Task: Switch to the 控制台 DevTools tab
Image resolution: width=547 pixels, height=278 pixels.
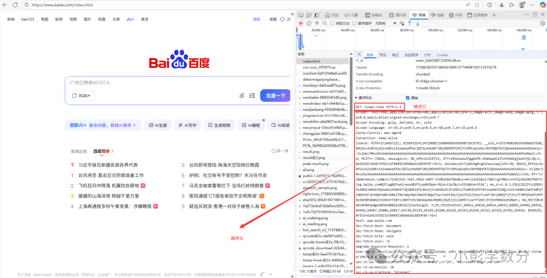Action: coord(373,15)
